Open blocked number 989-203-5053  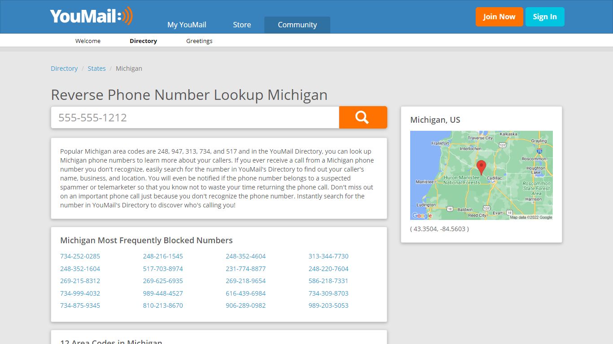(328, 305)
